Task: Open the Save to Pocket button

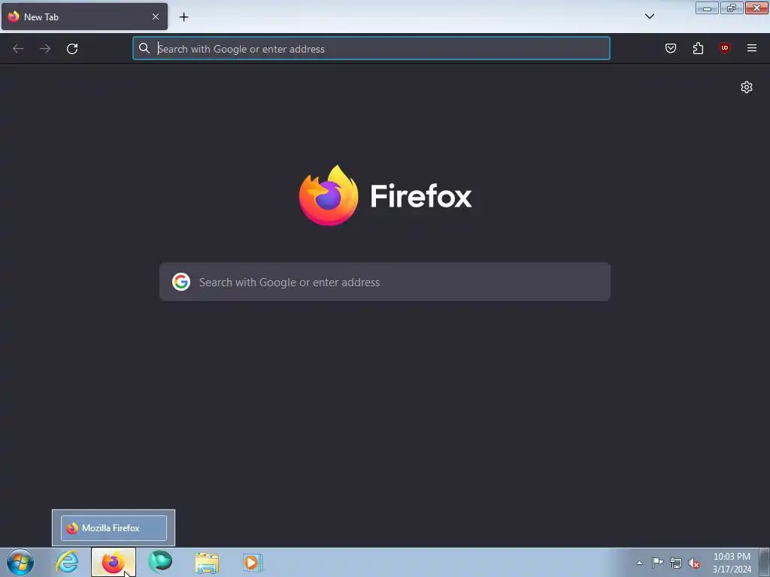Action: coord(671,48)
